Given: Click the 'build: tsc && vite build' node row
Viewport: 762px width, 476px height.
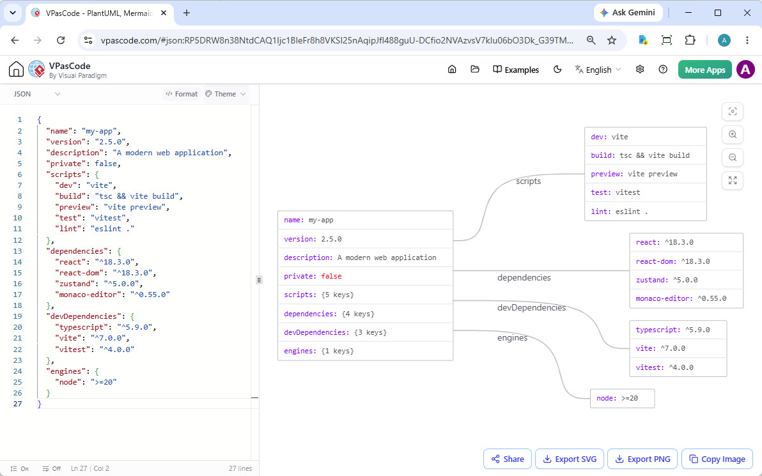Looking at the screenshot, I should (646, 155).
